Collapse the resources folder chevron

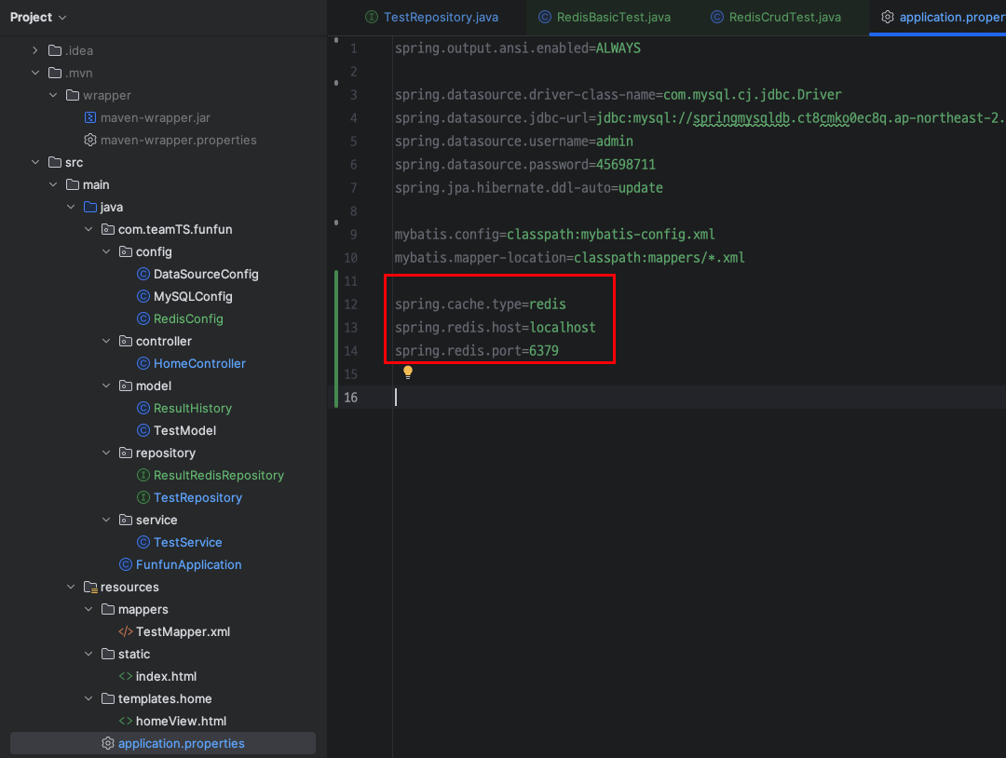(71, 587)
